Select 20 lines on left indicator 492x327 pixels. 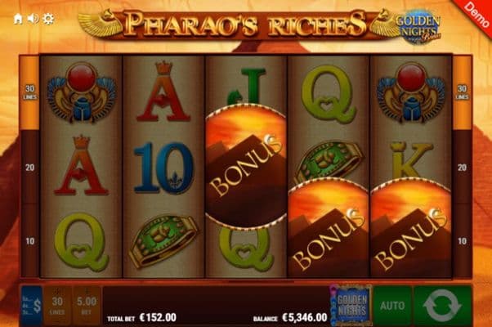click(29, 168)
